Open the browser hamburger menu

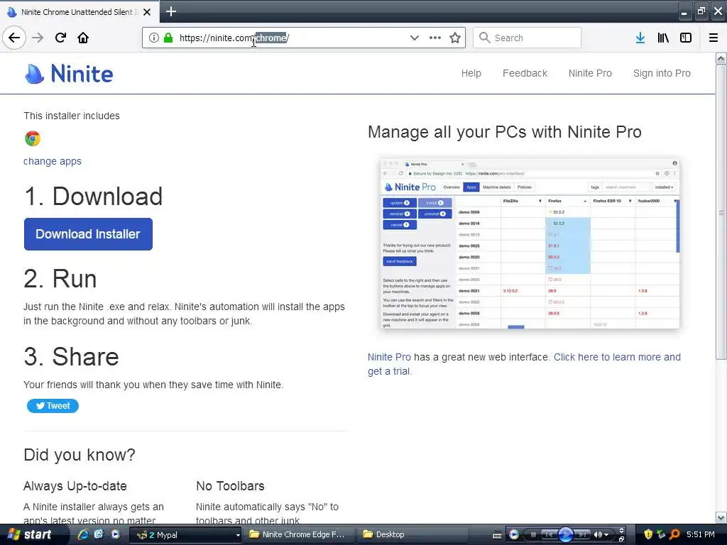(714, 38)
